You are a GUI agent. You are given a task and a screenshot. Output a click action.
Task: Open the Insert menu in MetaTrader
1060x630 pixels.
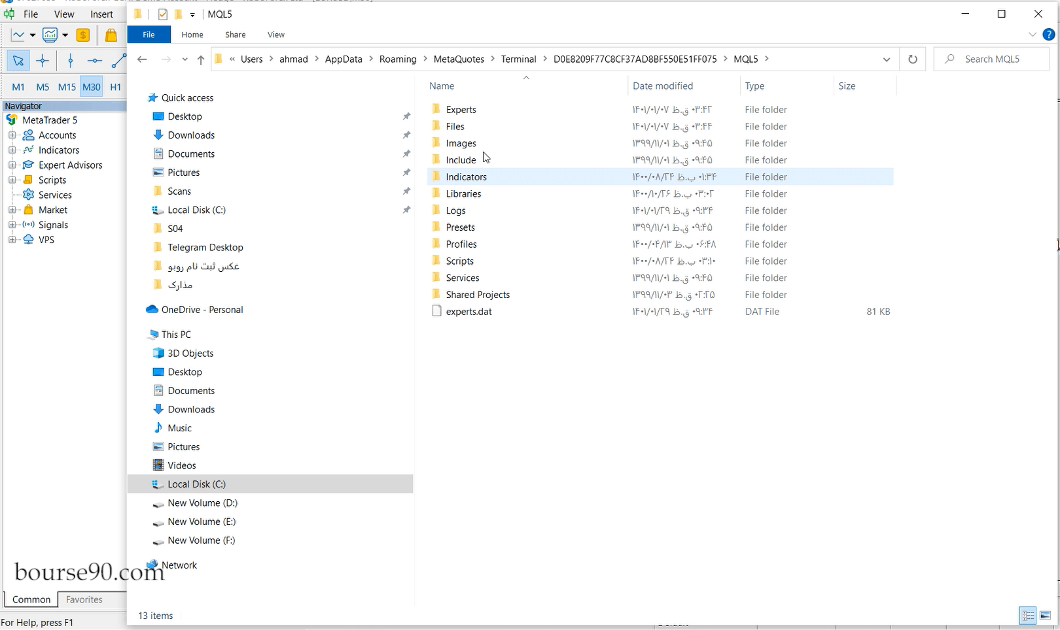pos(101,14)
